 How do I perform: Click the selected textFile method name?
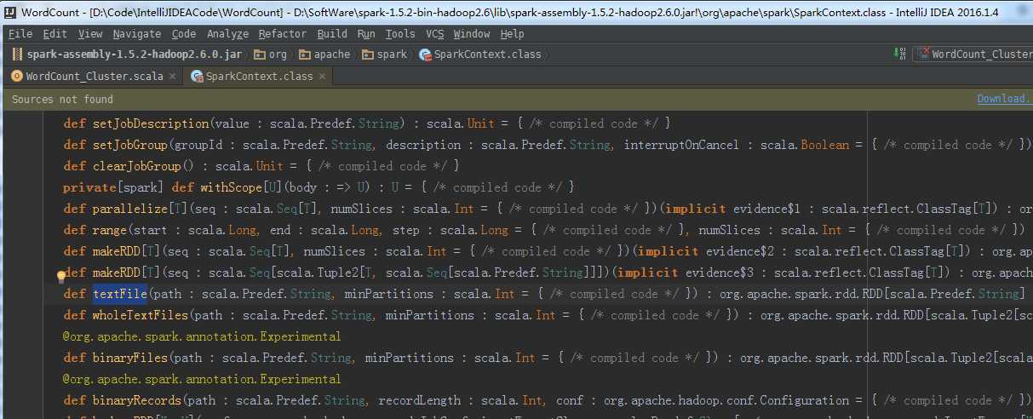(x=120, y=294)
